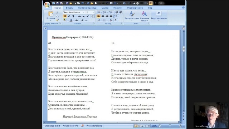Toggle justify text alignment
Image resolution: width=229 pixels, height=129 pixels.
pos(111,16)
